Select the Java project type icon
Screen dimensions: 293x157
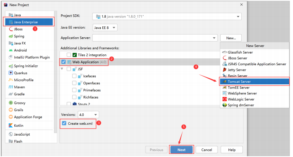click(11, 15)
